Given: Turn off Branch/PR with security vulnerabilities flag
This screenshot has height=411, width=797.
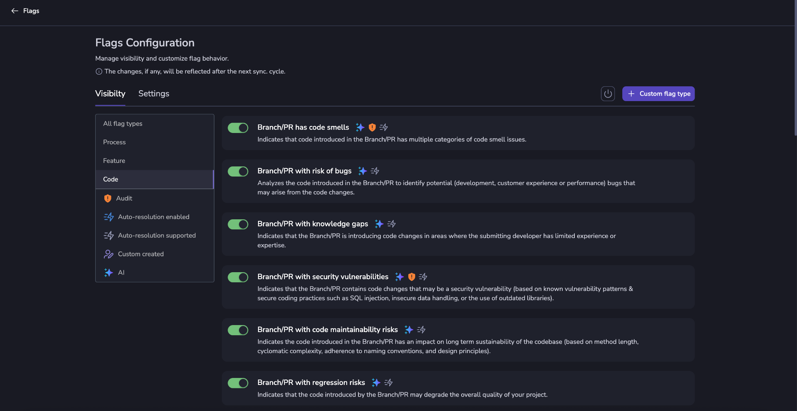Looking at the screenshot, I should [x=238, y=277].
